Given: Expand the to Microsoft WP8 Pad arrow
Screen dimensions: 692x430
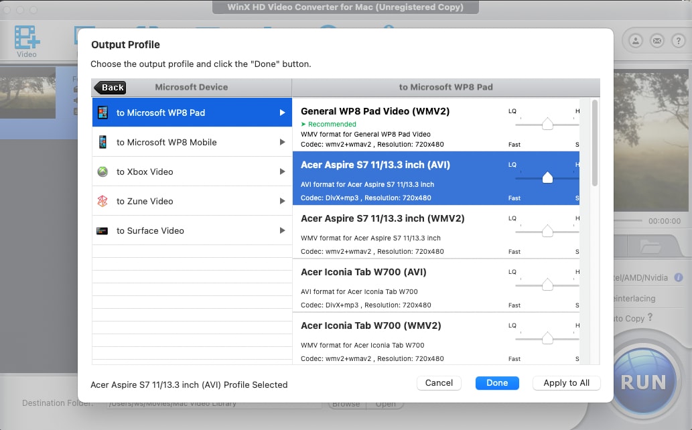Looking at the screenshot, I should [282, 113].
